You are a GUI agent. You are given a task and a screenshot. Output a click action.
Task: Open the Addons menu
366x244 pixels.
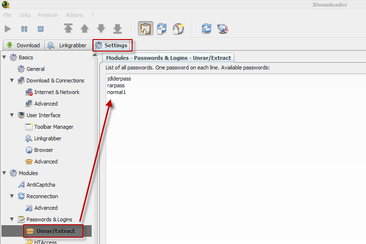tap(74, 15)
